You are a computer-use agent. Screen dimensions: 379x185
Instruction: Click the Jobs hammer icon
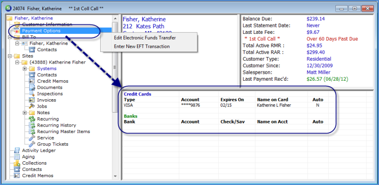(x=32, y=106)
